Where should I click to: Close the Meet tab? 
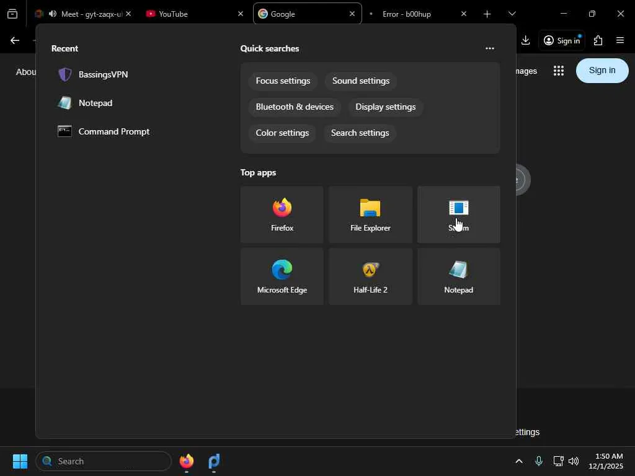tap(128, 14)
